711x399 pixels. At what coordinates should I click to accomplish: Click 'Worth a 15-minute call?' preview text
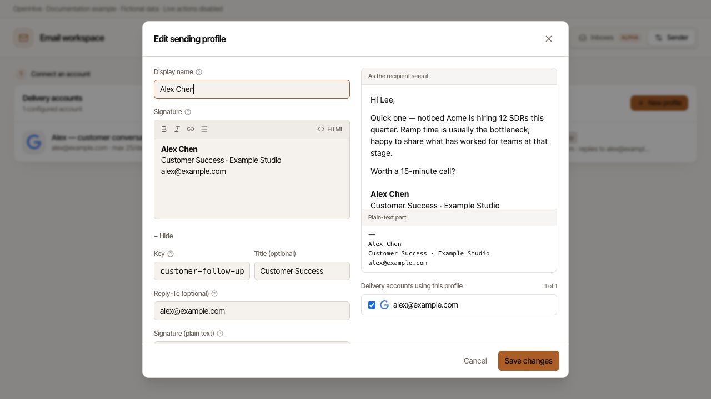tap(413, 171)
